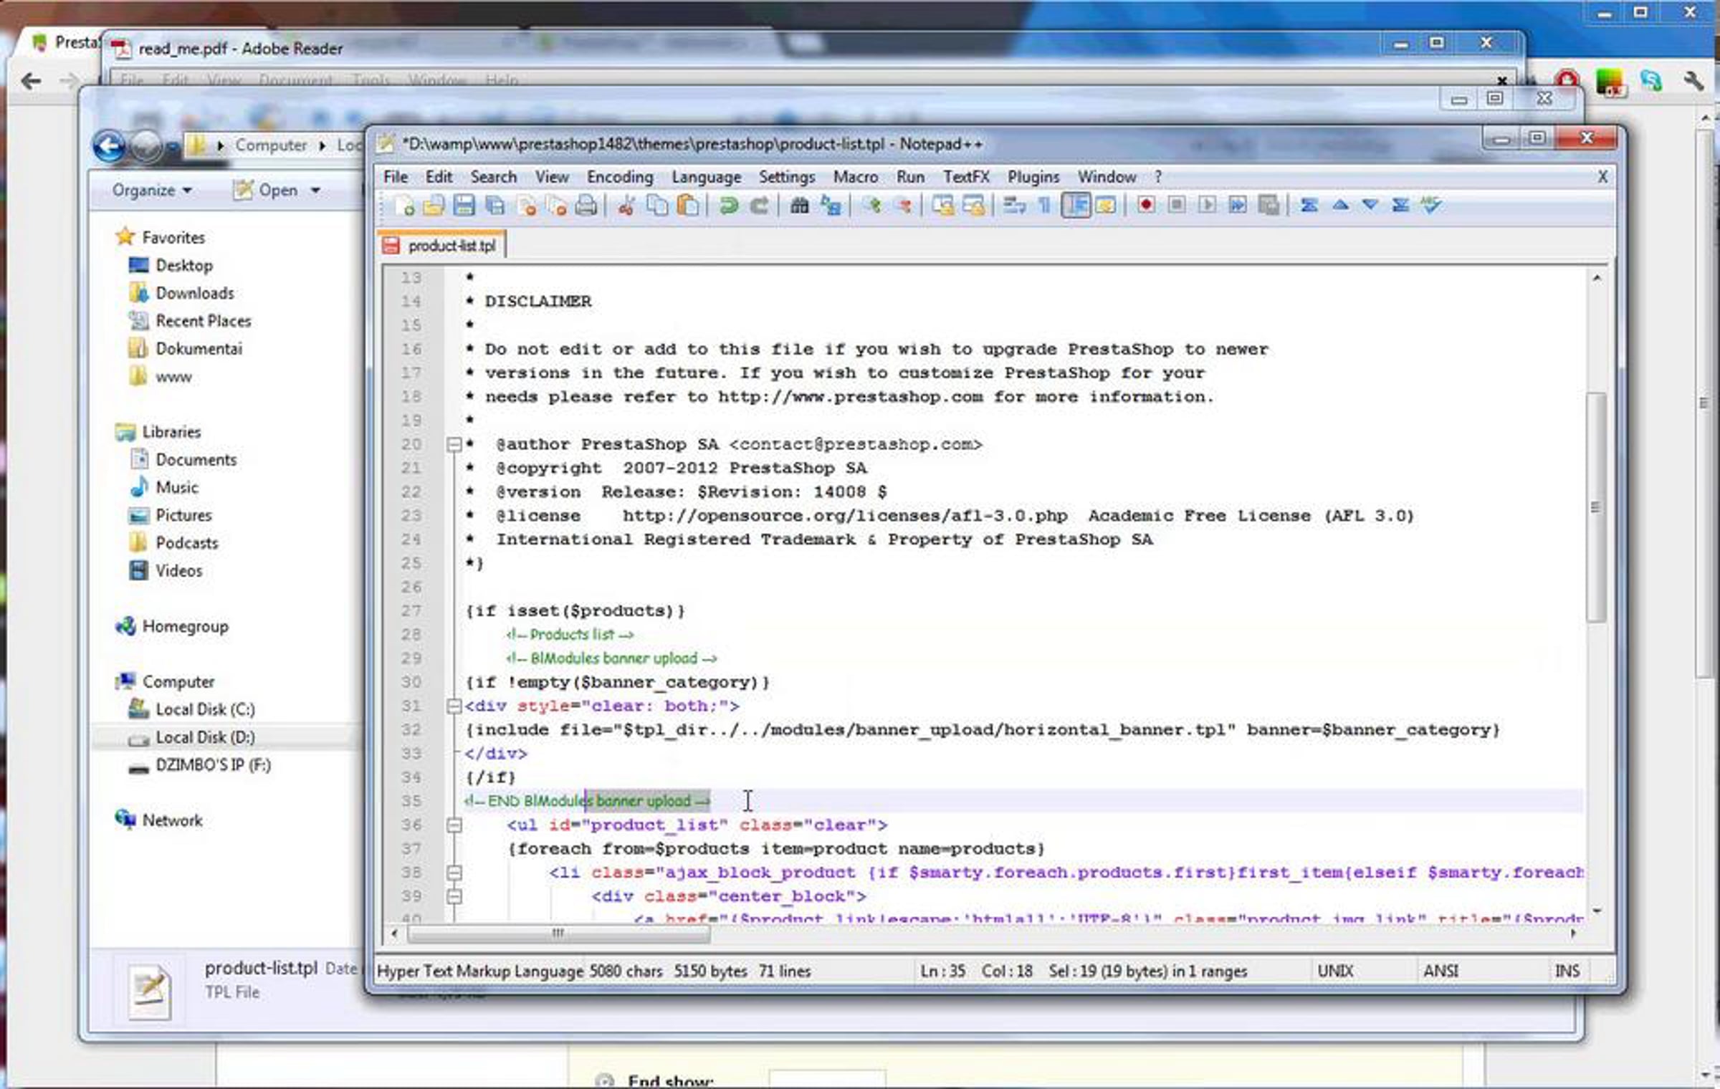Click Chrome's back arrow button
This screenshot has height=1089, width=1720.
(x=31, y=81)
